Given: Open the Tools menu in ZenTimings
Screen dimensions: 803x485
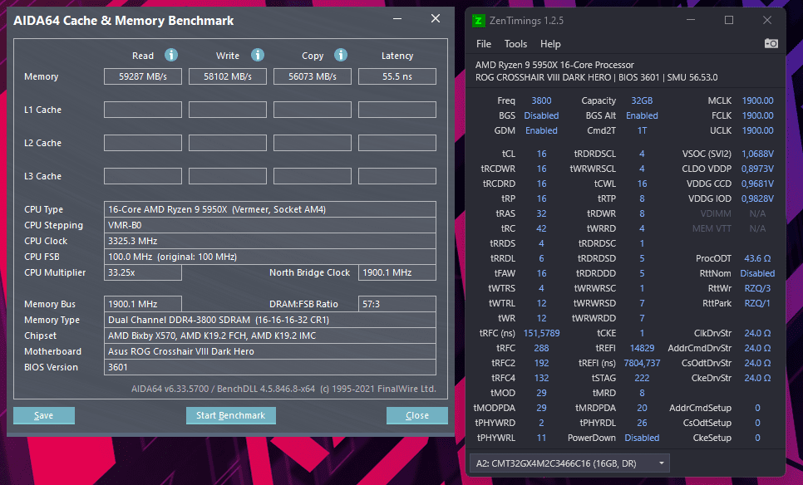Looking at the screenshot, I should [515, 44].
